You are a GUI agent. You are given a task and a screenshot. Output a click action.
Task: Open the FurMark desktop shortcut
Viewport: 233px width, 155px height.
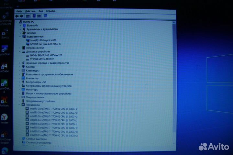tap(4, 102)
